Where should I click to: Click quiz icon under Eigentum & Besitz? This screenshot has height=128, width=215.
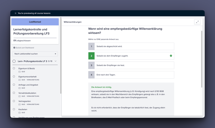point(19,72)
